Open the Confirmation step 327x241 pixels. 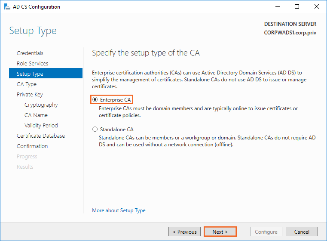click(x=32, y=146)
